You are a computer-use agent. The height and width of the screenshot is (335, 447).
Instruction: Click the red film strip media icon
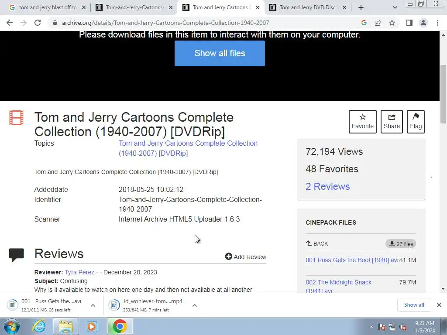(16, 118)
